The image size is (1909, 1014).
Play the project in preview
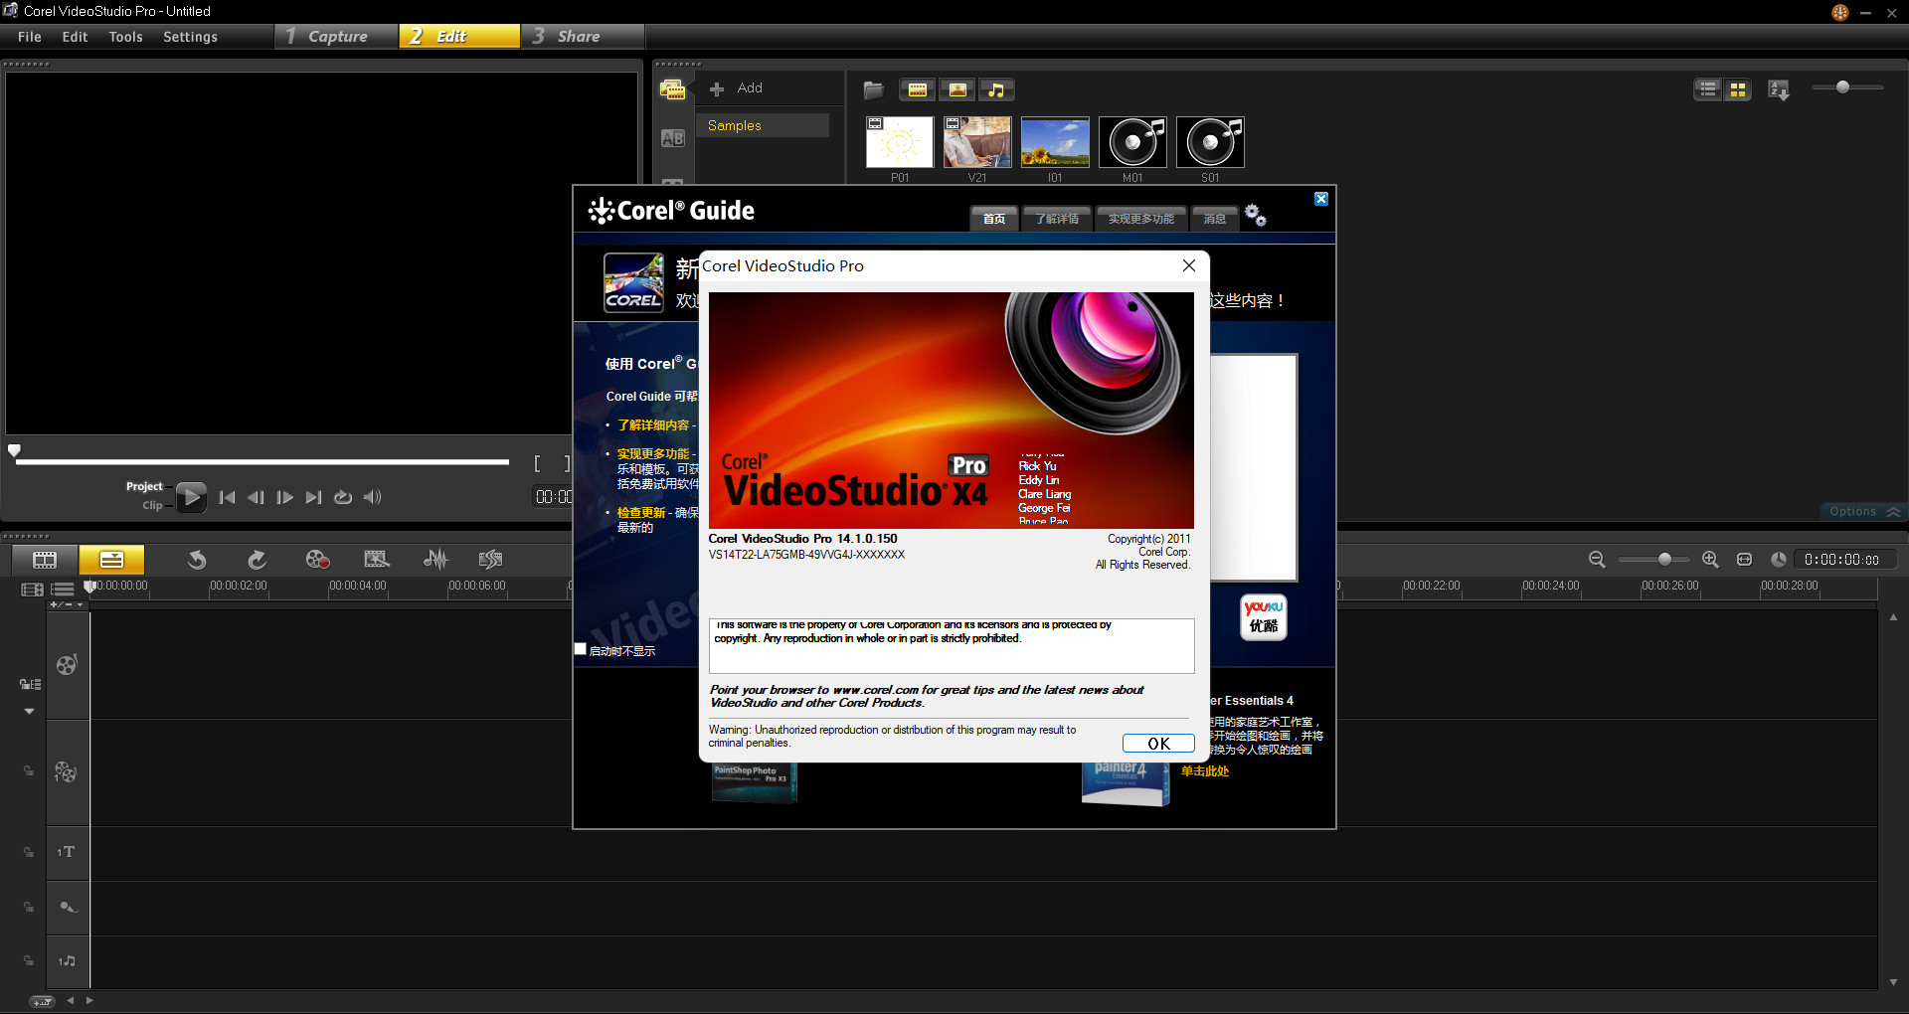[x=191, y=496]
